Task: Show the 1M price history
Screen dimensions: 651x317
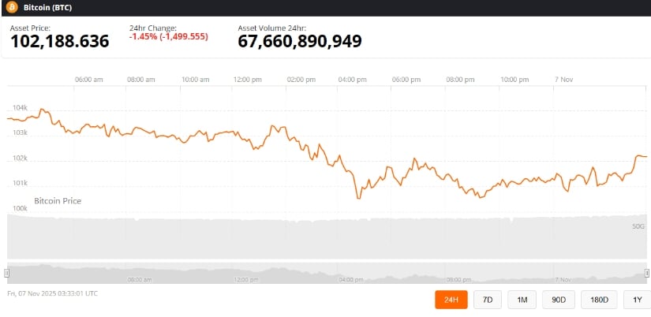Action: point(522,300)
